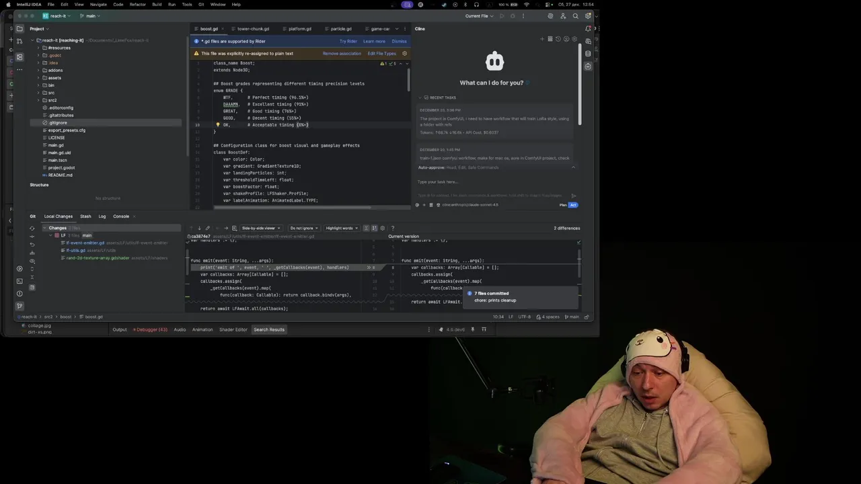This screenshot has height=484, width=861.
Task: Click Learn more link in banner
Action: [374, 41]
